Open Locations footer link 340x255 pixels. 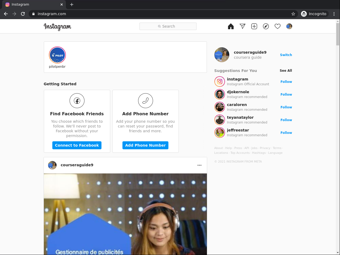(221, 153)
